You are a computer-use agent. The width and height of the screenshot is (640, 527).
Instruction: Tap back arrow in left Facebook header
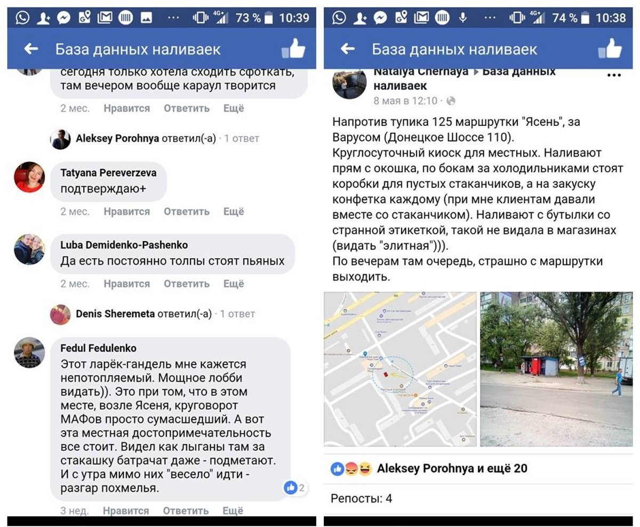31,49
